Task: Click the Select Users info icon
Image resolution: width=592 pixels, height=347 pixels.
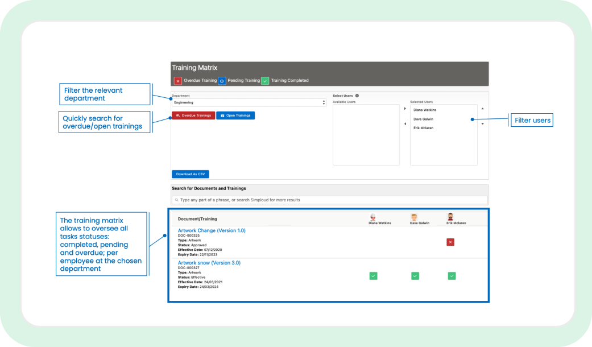Action: [357, 96]
